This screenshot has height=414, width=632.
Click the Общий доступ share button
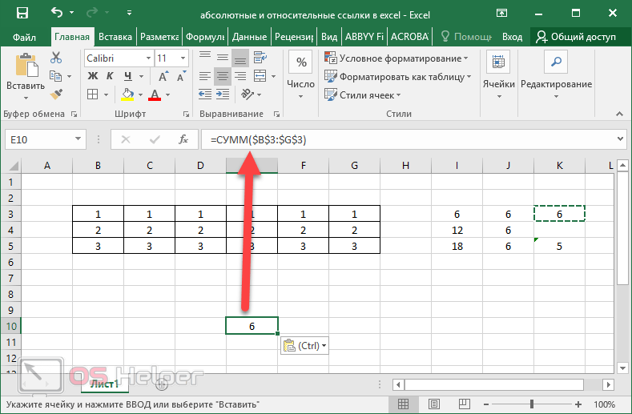(x=576, y=37)
